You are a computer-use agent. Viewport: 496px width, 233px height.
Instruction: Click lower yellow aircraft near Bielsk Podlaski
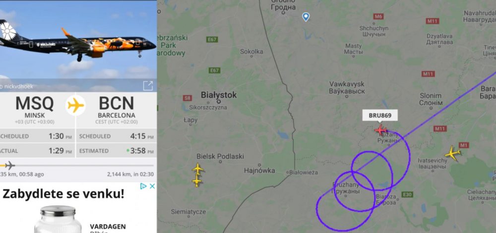pyautogui.click(x=197, y=181)
